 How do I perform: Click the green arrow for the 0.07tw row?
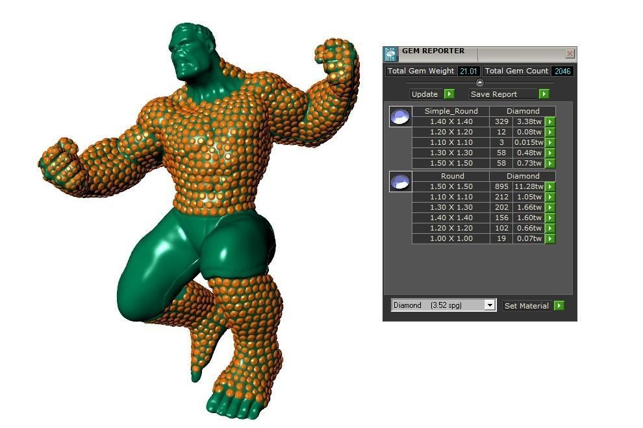pos(550,238)
